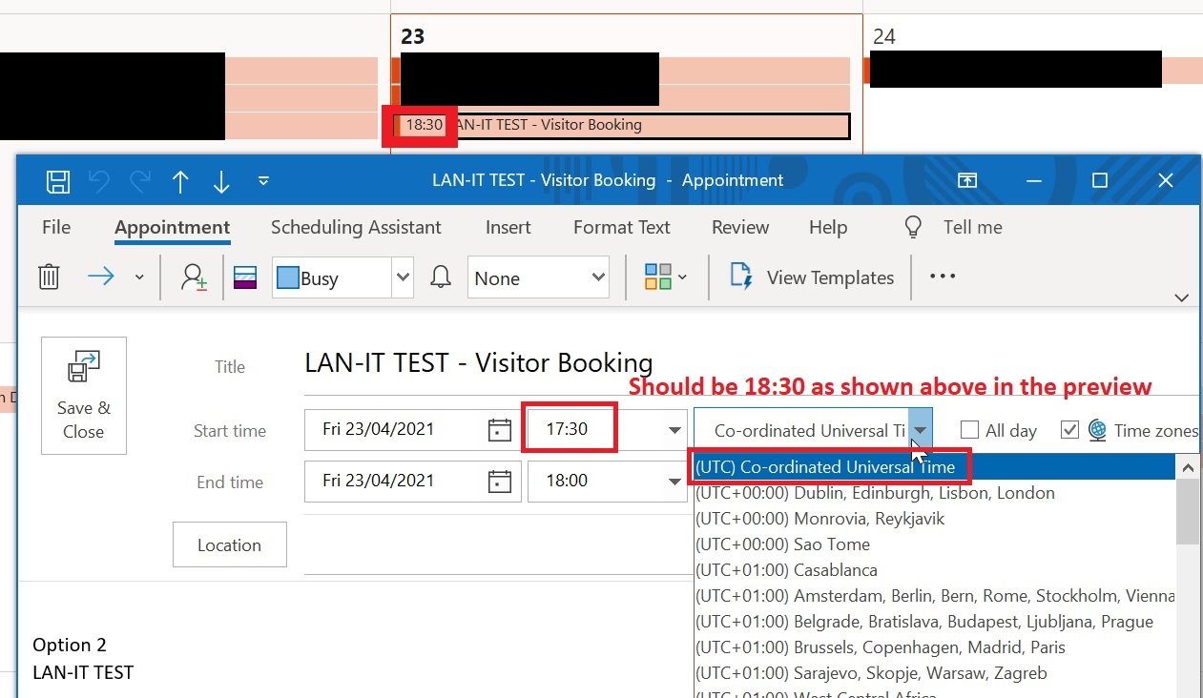Open the Busy status combo box
The height and width of the screenshot is (698, 1203).
click(x=342, y=277)
